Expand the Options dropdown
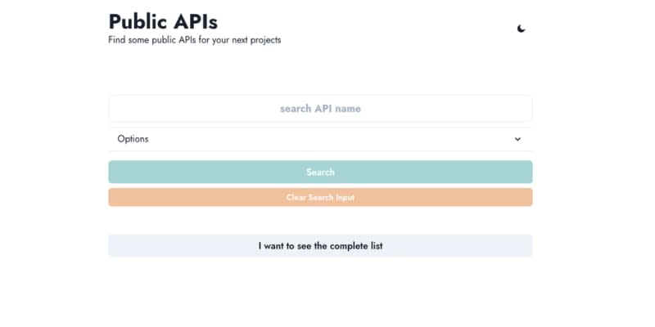The width and height of the screenshot is (655, 327). [320, 139]
